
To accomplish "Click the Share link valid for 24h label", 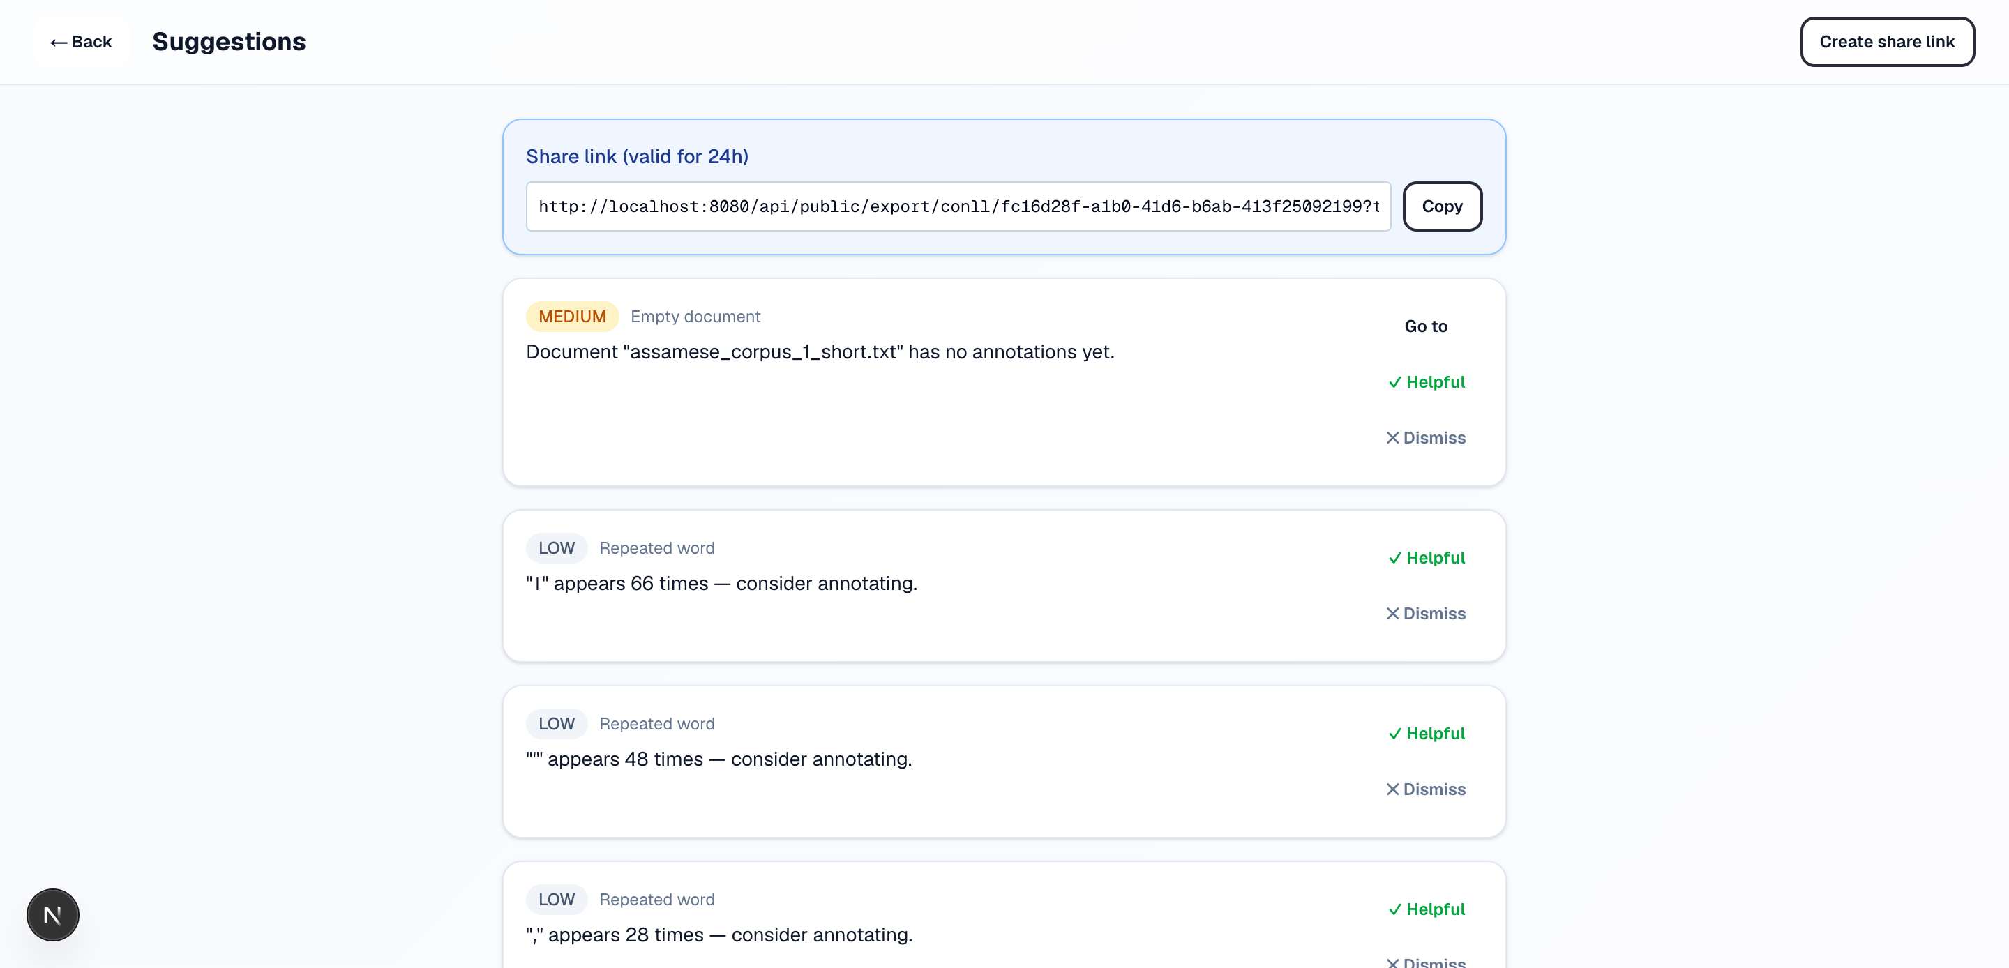I will [637, 156].
